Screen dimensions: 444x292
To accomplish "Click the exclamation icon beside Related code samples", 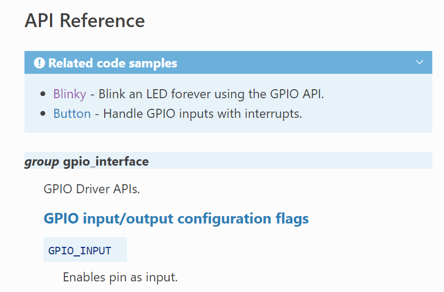I will pyautogui.click(x=39, y=63).
